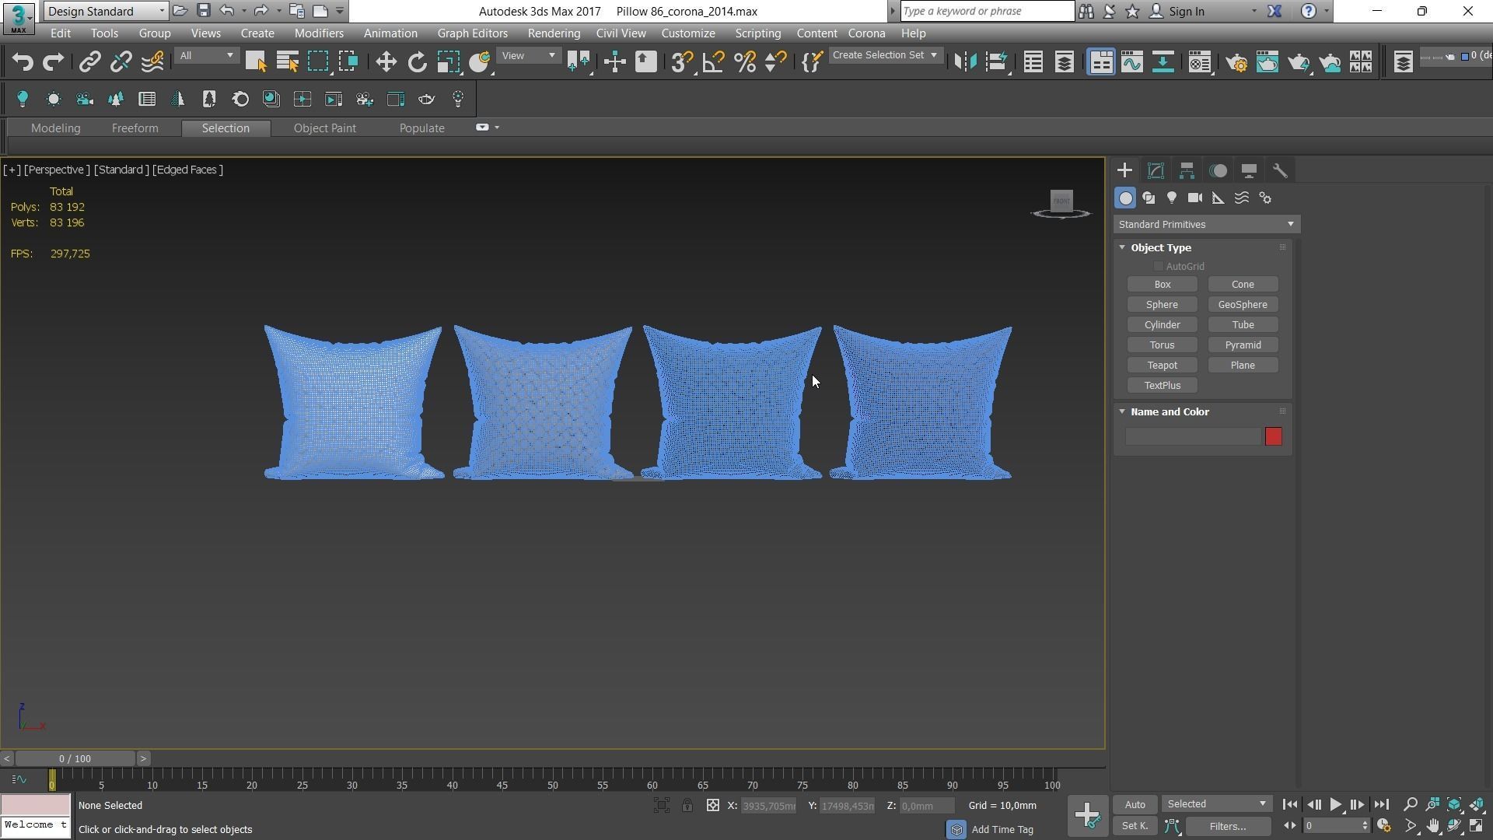The image size is (1493, 840).
Task: Toggle the Auto Key button
Action: [1135, 804]
